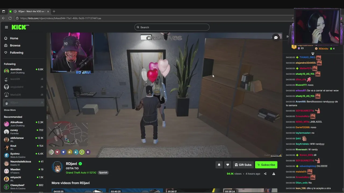Click the Gift Subs button
This screenshot has width=344, height=193.
click(243, 165)
